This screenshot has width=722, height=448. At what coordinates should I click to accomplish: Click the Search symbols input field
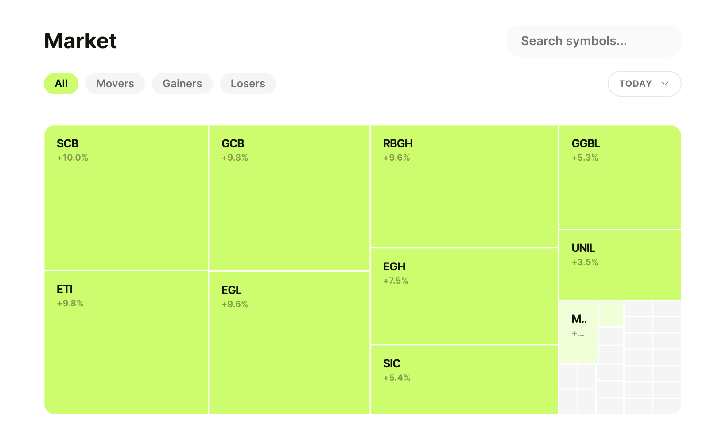tap(594, 41)
